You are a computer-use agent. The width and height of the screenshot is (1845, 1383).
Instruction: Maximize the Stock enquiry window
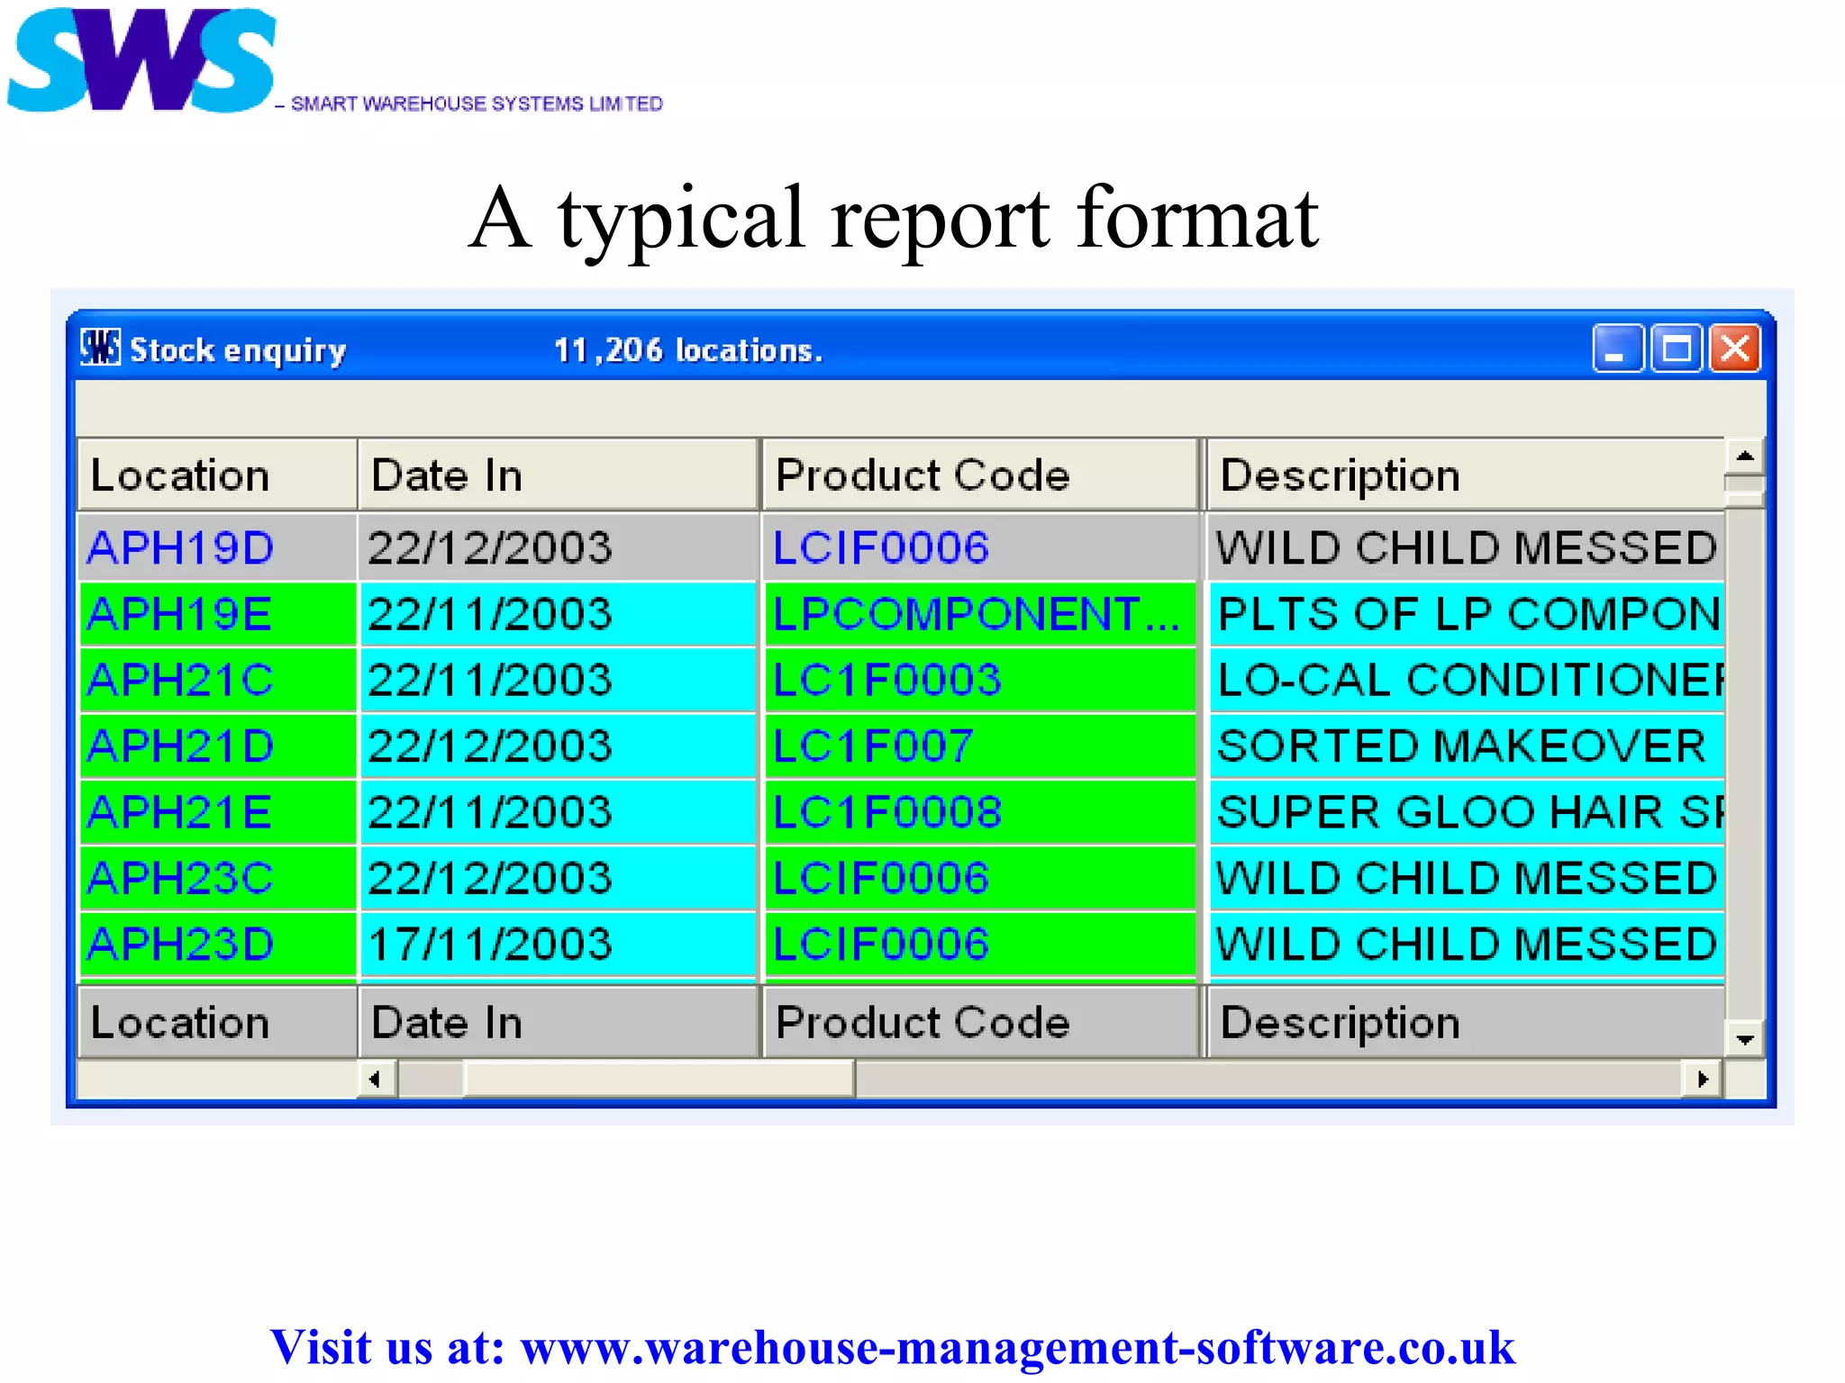point(1677,348)
